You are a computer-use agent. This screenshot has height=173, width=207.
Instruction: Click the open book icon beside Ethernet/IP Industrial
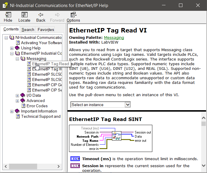tap(17, 53)
